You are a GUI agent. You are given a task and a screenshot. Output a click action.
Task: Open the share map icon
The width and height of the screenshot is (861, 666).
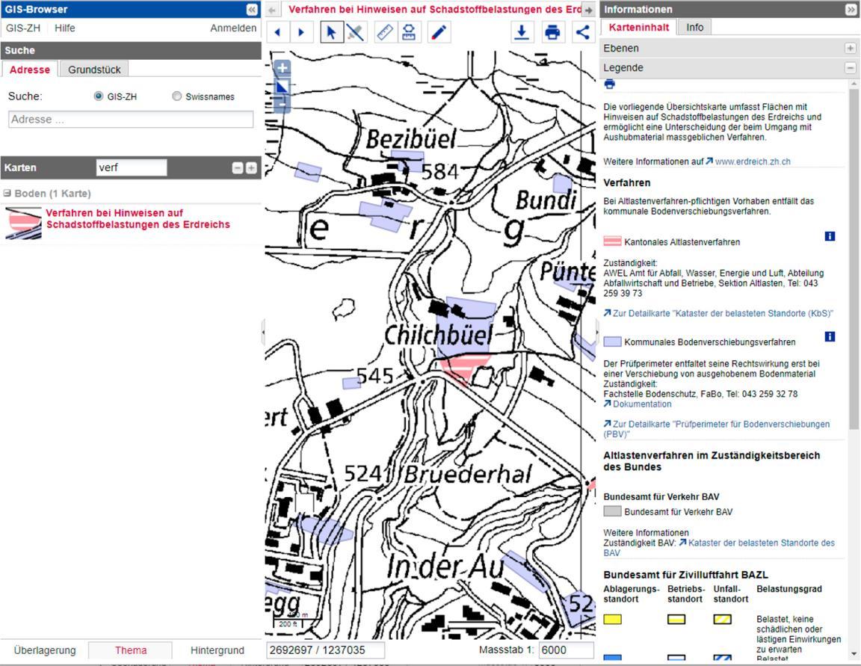coord(583,32)
